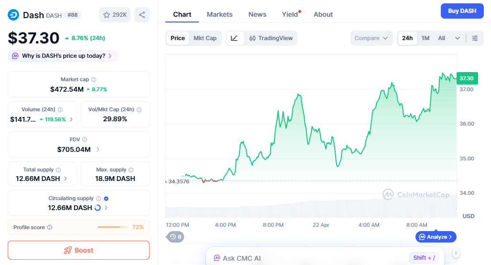Open the About tab

[x=323, y=14]
